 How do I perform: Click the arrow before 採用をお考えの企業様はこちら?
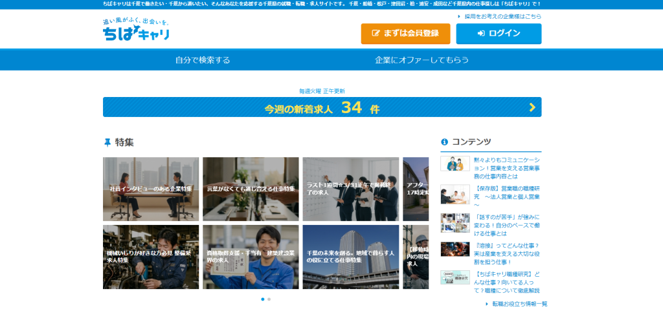coord(459,17)
